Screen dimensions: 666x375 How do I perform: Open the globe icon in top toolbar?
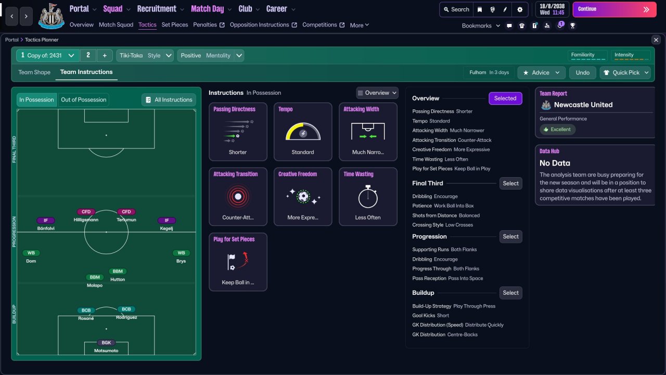[492, 9]
